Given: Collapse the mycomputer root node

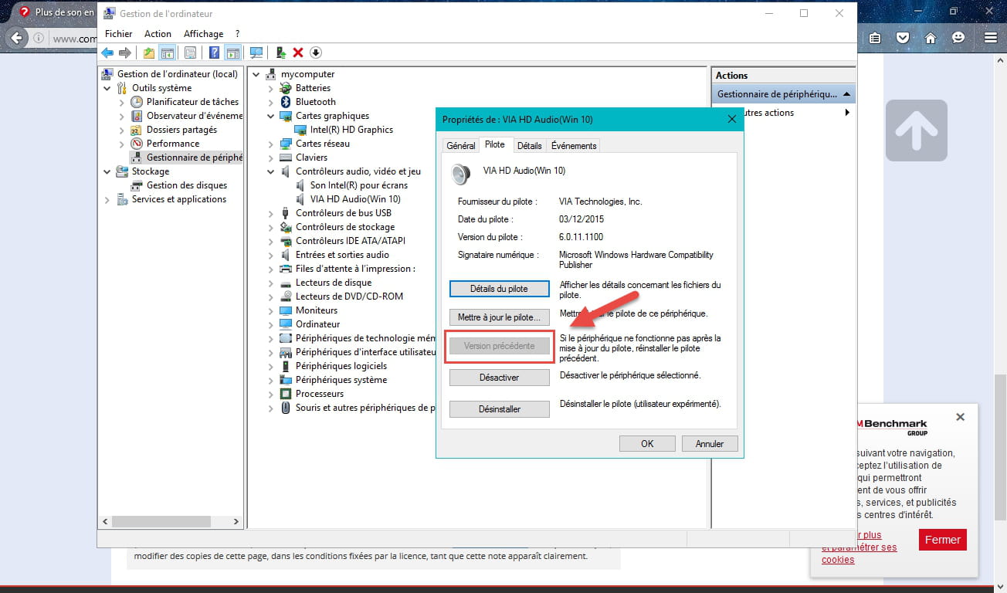Looking at the screenshot, I should pos(256,74).
